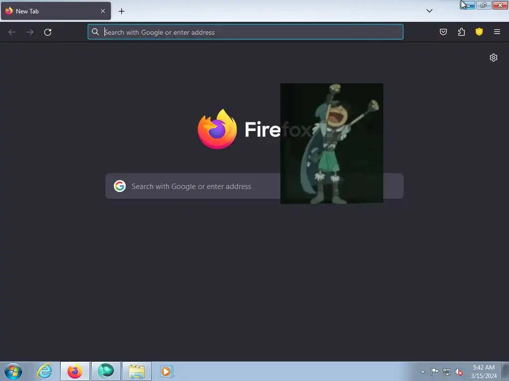Click the Show desktop strip
509x381 pixels.
[506, 371]
